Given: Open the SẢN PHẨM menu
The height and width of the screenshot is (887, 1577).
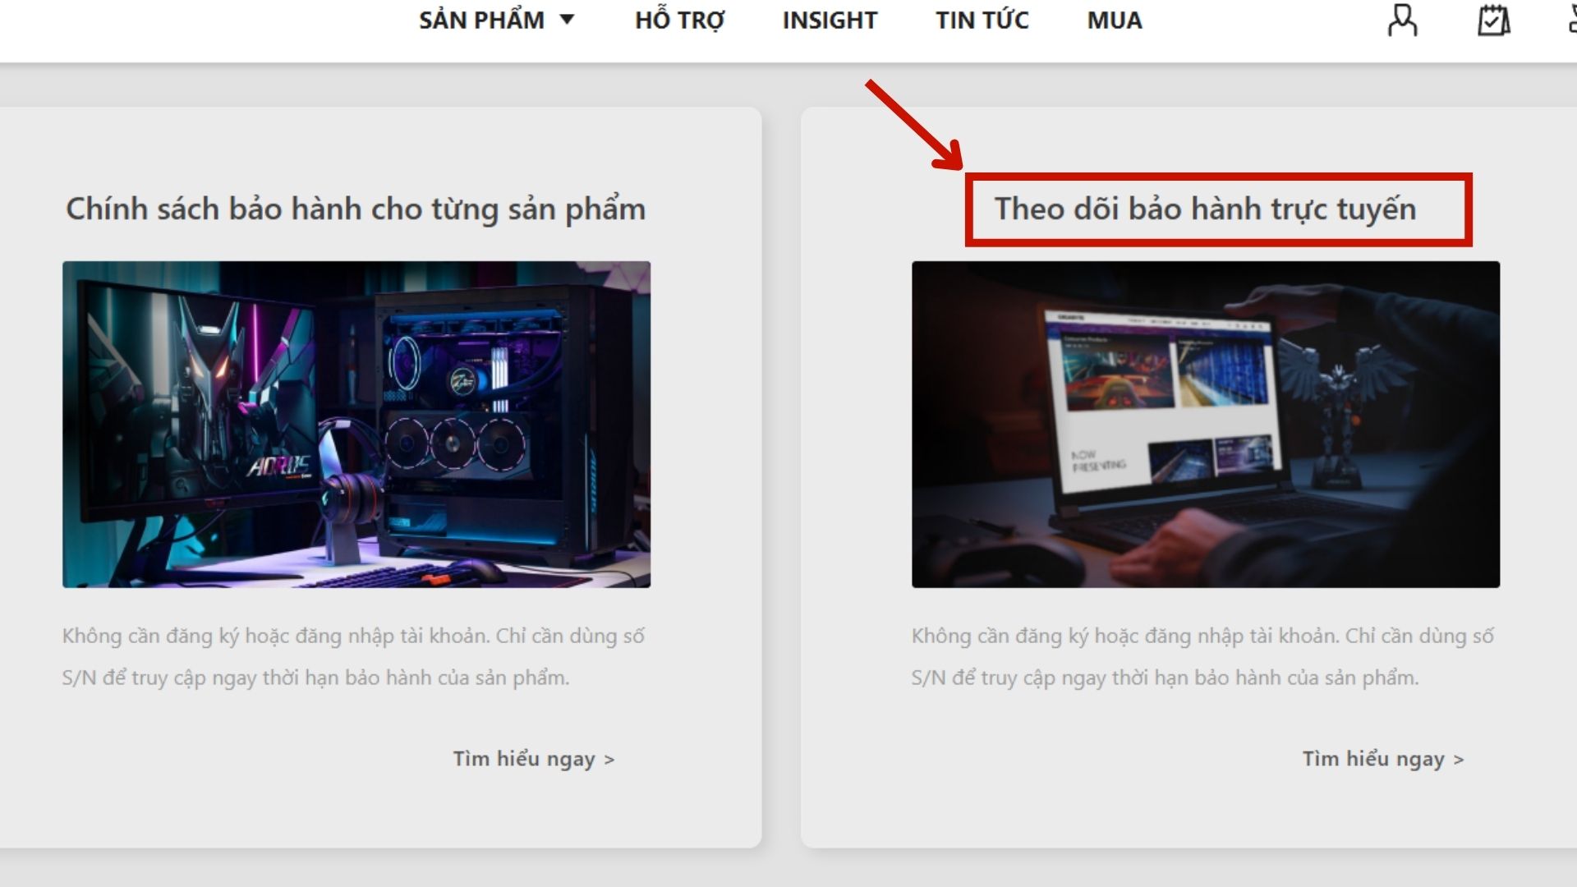Looking at the screenshot, I should [x=481, y=20].
